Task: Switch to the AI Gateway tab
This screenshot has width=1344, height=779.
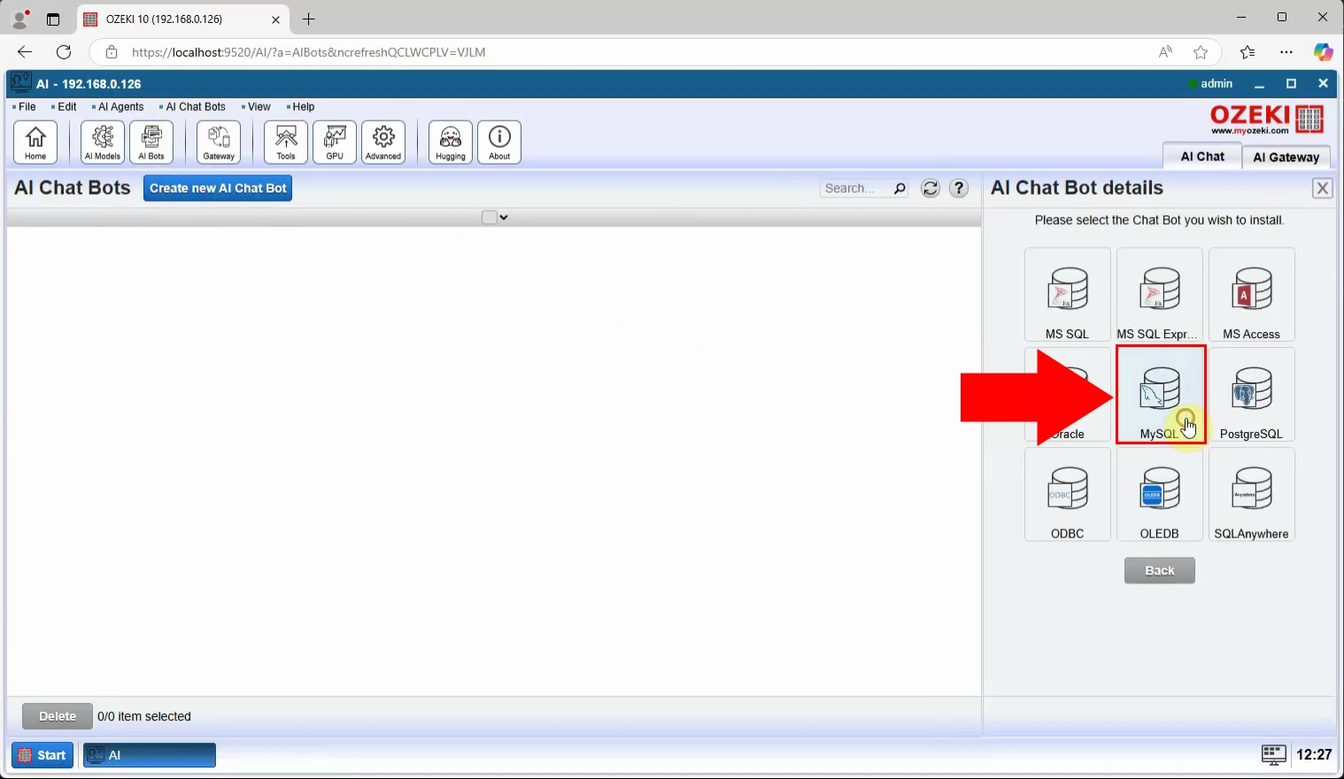Action: click(1286, 157)
